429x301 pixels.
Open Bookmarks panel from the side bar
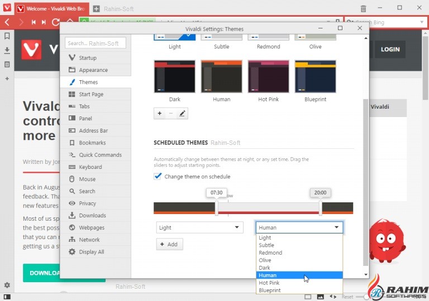(x=7, y=36)
